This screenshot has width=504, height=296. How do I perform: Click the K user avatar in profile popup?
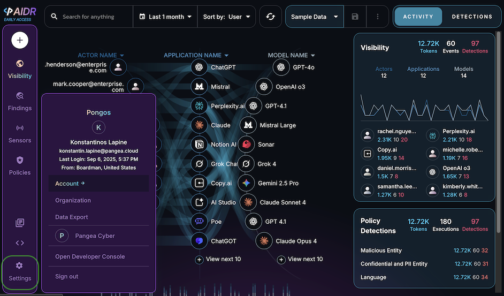tap(98, 127)
